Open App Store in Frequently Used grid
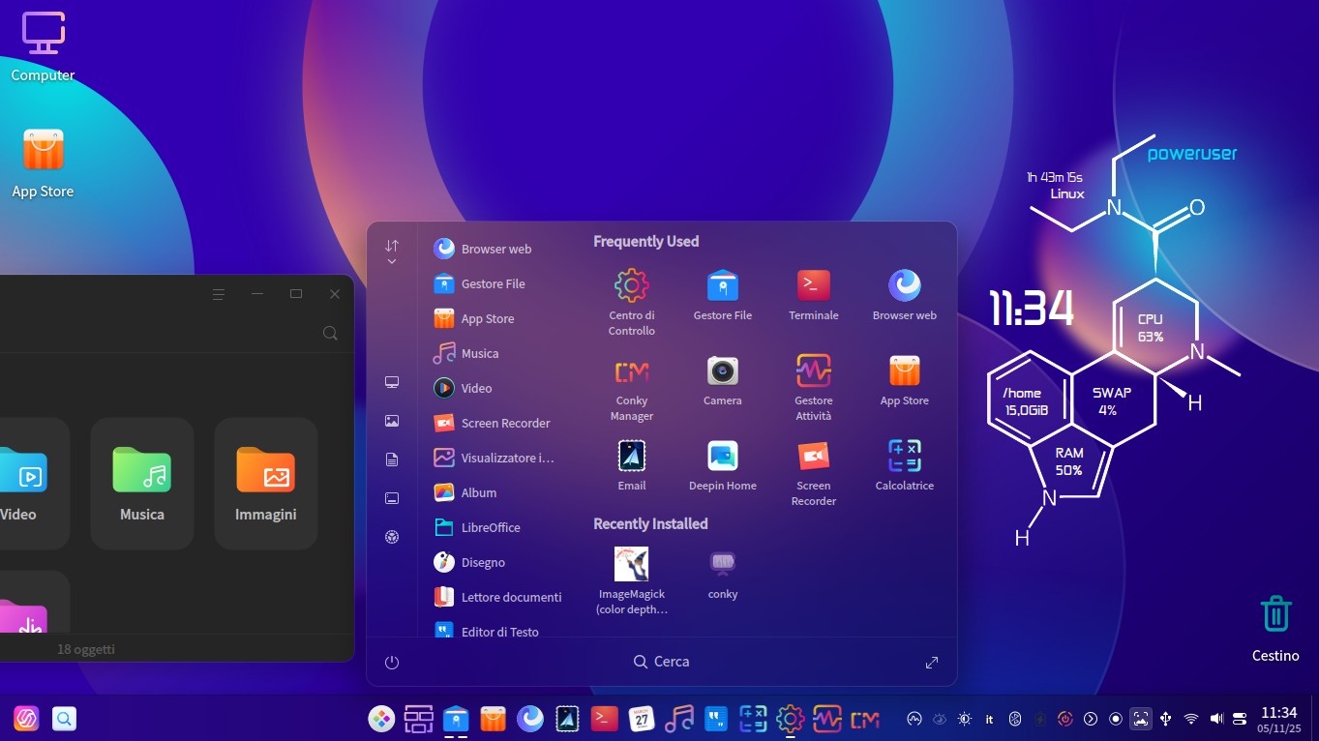Image resolution: width=1319 pixels, height=741 pixels. (x=905, y=378)
